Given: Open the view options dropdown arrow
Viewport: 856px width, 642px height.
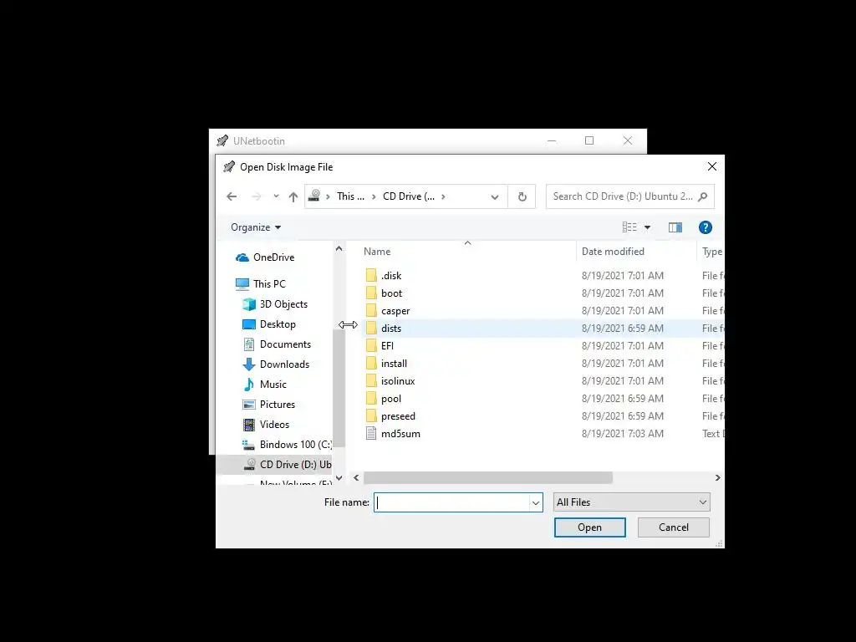Looking at the screenshot, I should pos(648,227).
